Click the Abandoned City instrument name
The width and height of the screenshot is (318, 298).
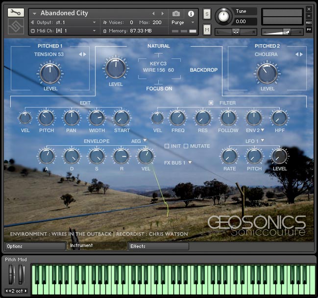click(64, 13)
